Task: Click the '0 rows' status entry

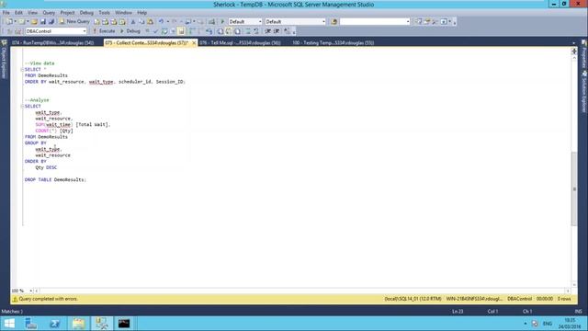Action: tap(564, 299)
